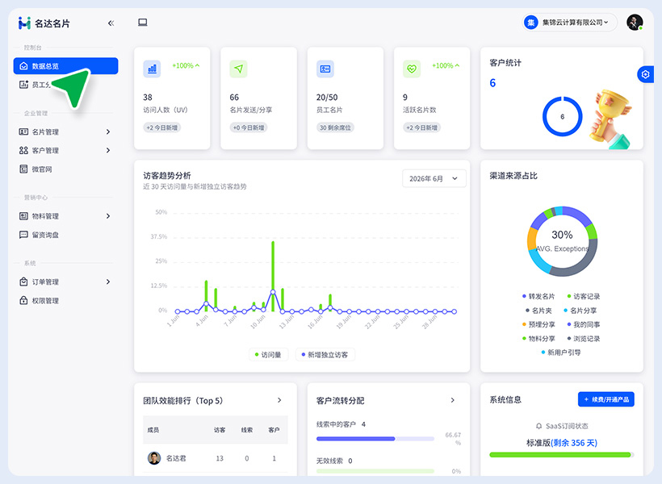Click the +0 今日新增 tag
Image resolution: width=662 pixels, height=484 pixels.
coord(249,127)
